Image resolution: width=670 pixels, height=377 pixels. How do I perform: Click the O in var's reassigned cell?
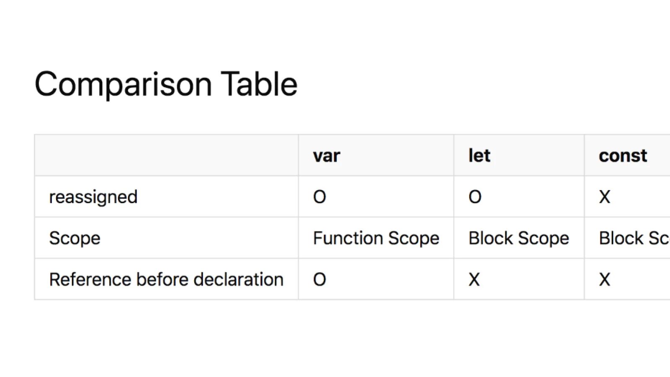click(x=320, y=197)
